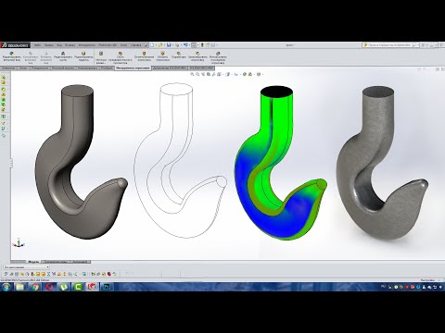Click the Paste Appearance ribbon button

pyautogui.click(x=45, y=57)
